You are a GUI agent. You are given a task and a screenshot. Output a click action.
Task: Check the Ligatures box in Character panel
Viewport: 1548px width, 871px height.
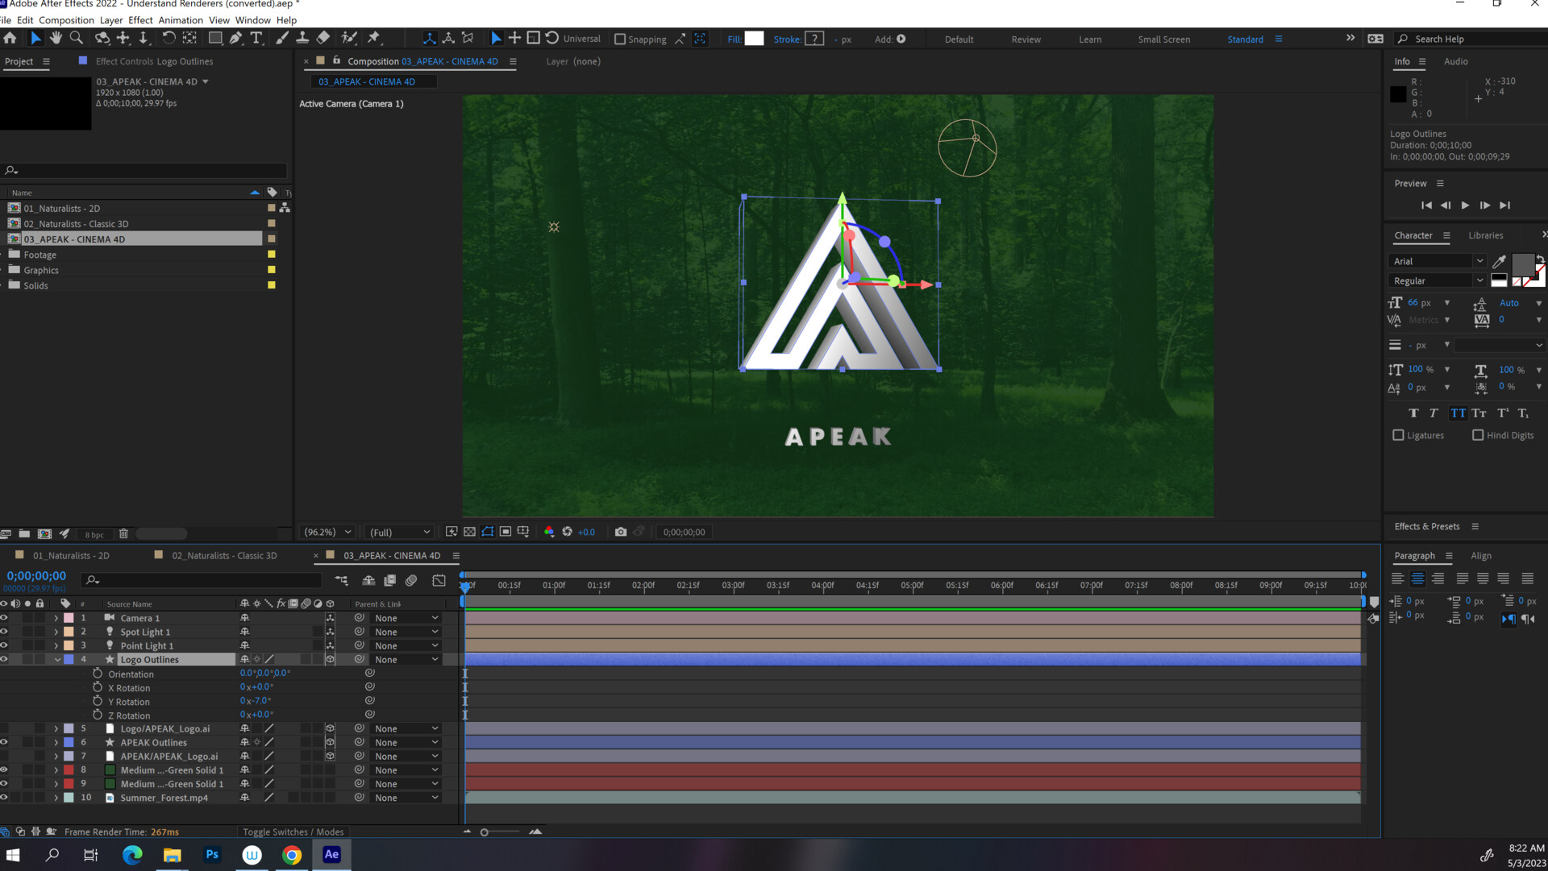tap(1399, 435)
